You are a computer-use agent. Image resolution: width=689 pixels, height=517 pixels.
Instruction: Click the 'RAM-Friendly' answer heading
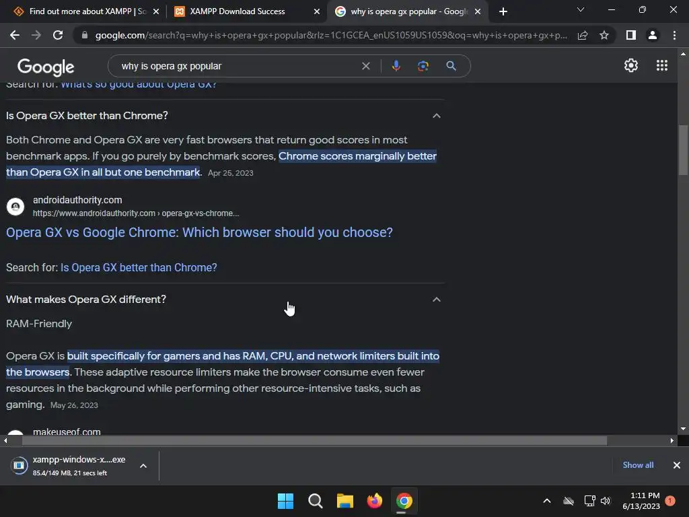click(39, 324)
